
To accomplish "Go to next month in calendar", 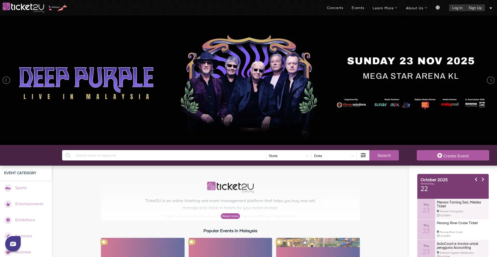I will (483, 179).
